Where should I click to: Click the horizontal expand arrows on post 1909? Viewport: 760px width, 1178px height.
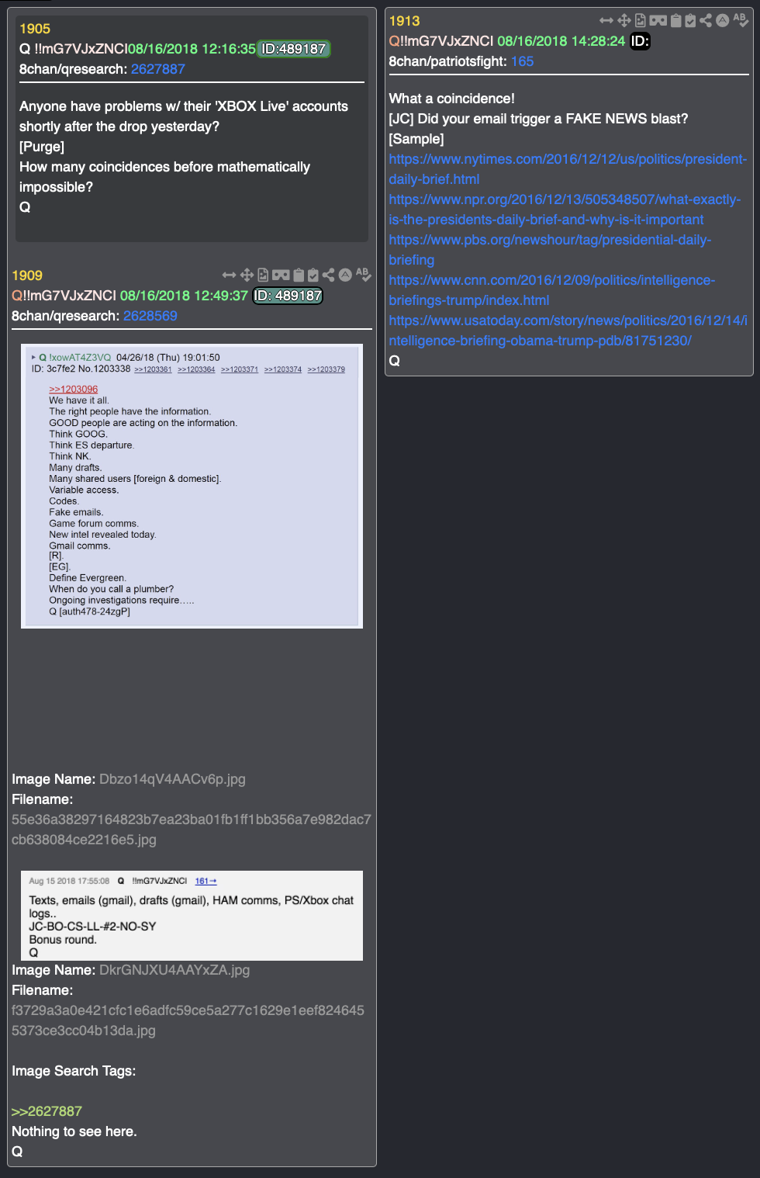pos(229,275)
